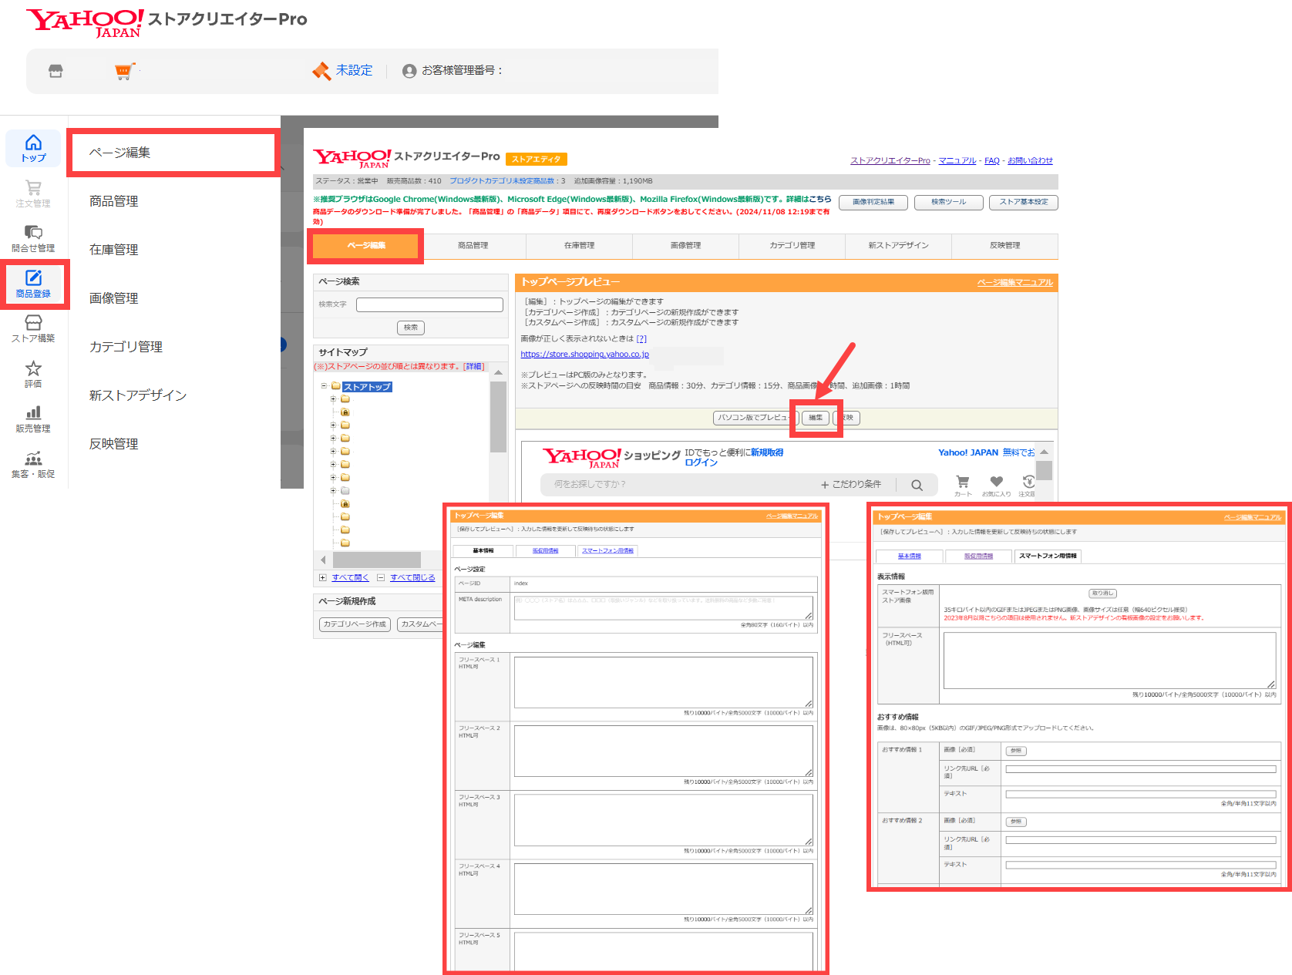The height and width of the screenshot is (975, 1292).
Task: Click sitemap scrollbar up arrow
Action: pos(499,372)
